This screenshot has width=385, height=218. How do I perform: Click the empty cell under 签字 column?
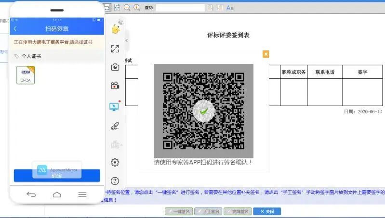[x=362, y=92]
